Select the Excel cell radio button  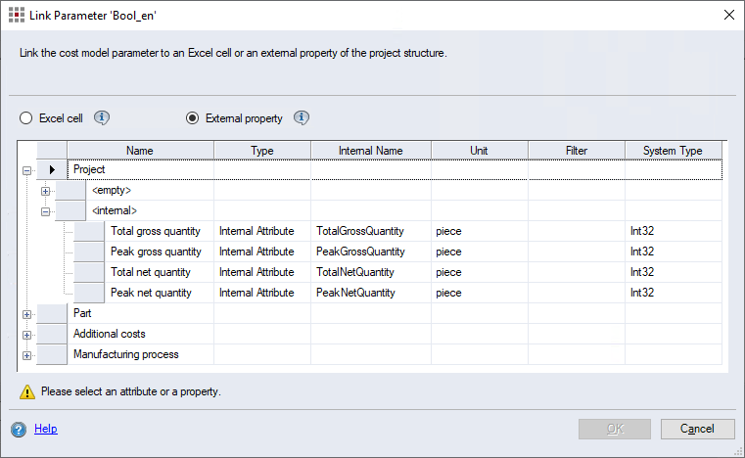(x=26, y=118)
